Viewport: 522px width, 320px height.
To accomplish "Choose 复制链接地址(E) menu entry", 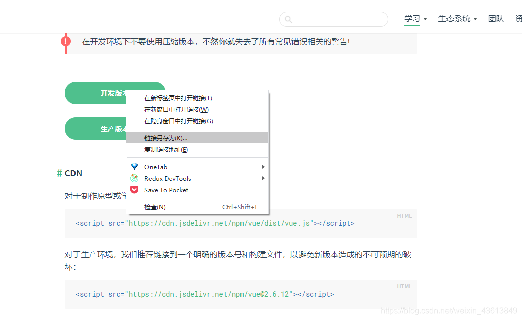I will coord(197,150).
